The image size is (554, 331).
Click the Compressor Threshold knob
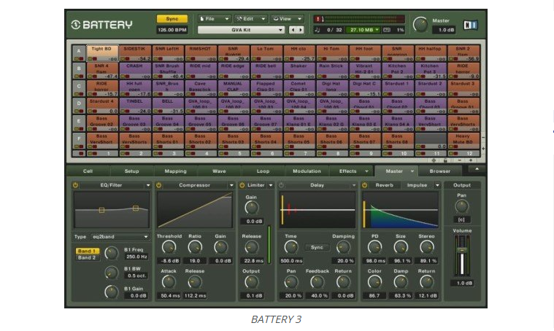point(169,247)
